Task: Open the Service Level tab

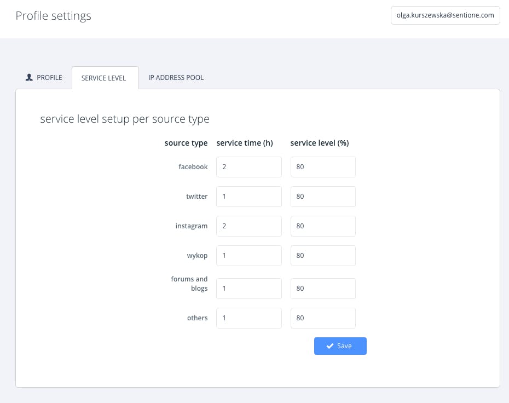Action: [x=103, y=78]
